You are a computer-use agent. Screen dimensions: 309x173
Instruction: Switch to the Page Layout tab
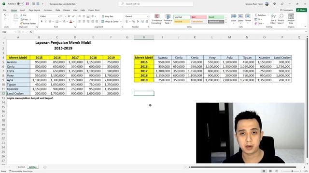click(34, 10)
